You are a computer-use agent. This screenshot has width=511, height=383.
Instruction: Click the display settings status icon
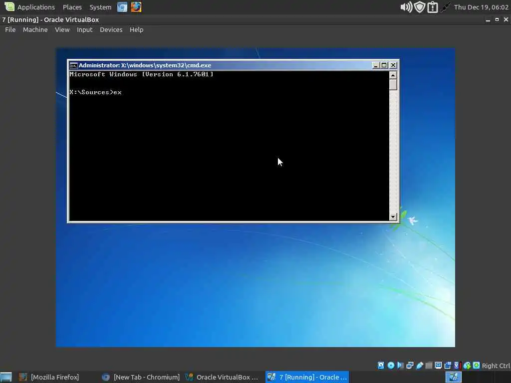pos(438,366)
